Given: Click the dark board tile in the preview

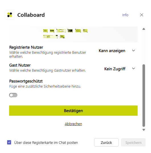Looking at the screenshot, I should (70, 31).
